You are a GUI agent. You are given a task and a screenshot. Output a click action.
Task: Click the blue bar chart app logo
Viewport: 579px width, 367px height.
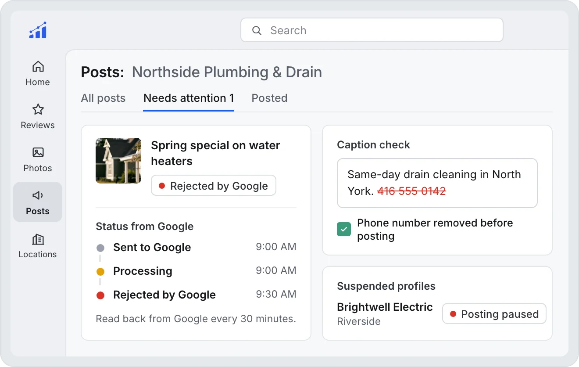tap(38, 30)
